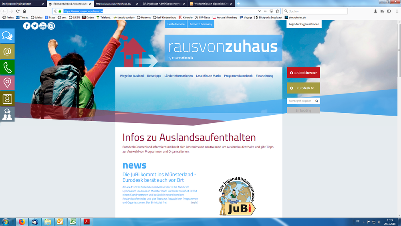Image resolution: width=401 pixels, height=226 pixels.
Task: Click the map pin location icon
Action: 7,83
